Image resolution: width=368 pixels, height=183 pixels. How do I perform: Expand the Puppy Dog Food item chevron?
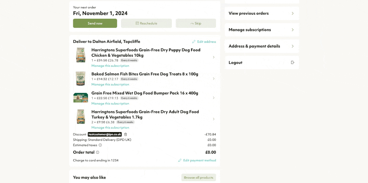(x=213, y=57)
